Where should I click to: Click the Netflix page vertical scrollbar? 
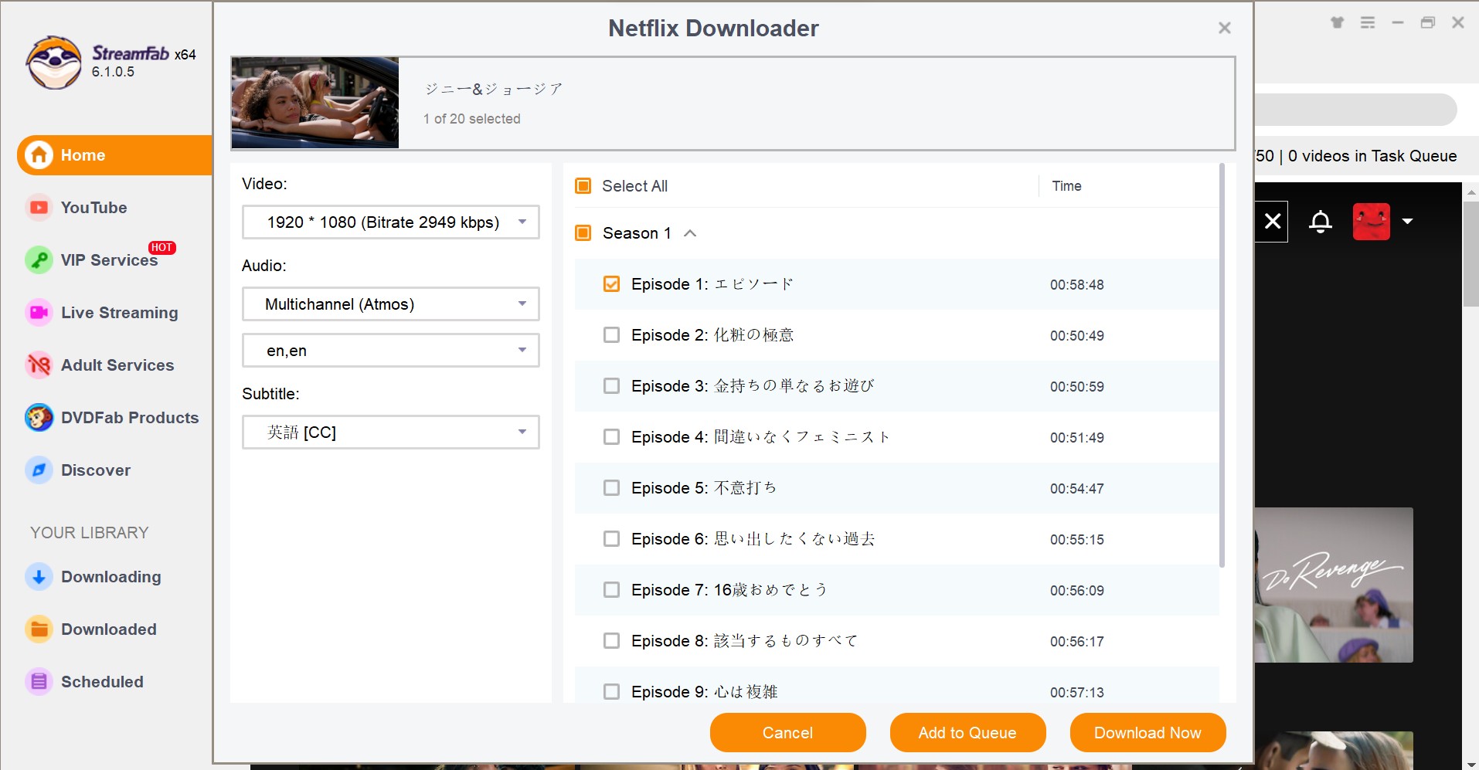tap(1470, 255)
